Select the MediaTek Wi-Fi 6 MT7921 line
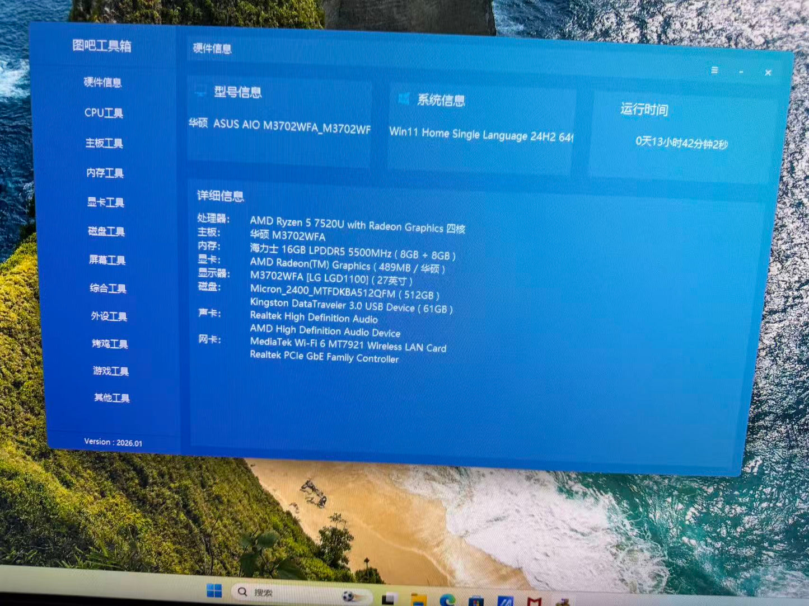The width and height of the screenshot is (809, 606). point(348,344)
